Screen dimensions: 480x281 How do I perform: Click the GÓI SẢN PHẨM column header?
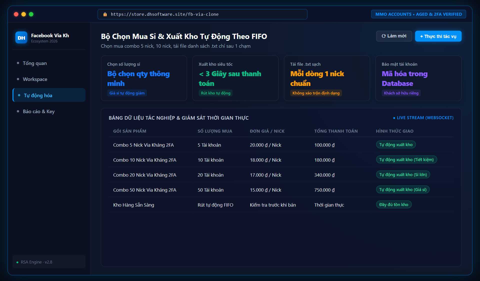click(x=130, y=131)
